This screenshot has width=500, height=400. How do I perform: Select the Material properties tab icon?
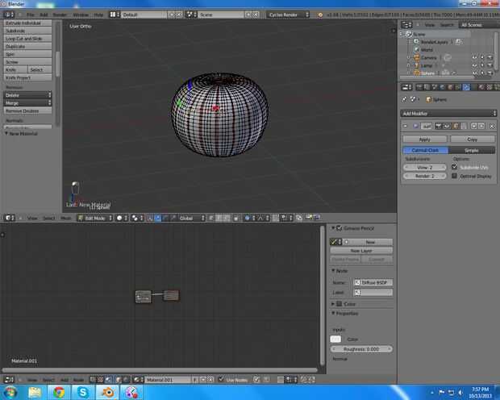click(x=481, y=87)
